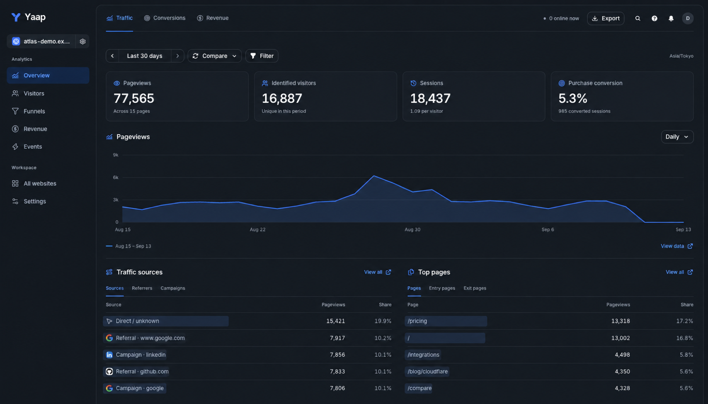Click the Traffic sources section icon
Viewport: 708px width, 404px height.
[109, 272]
